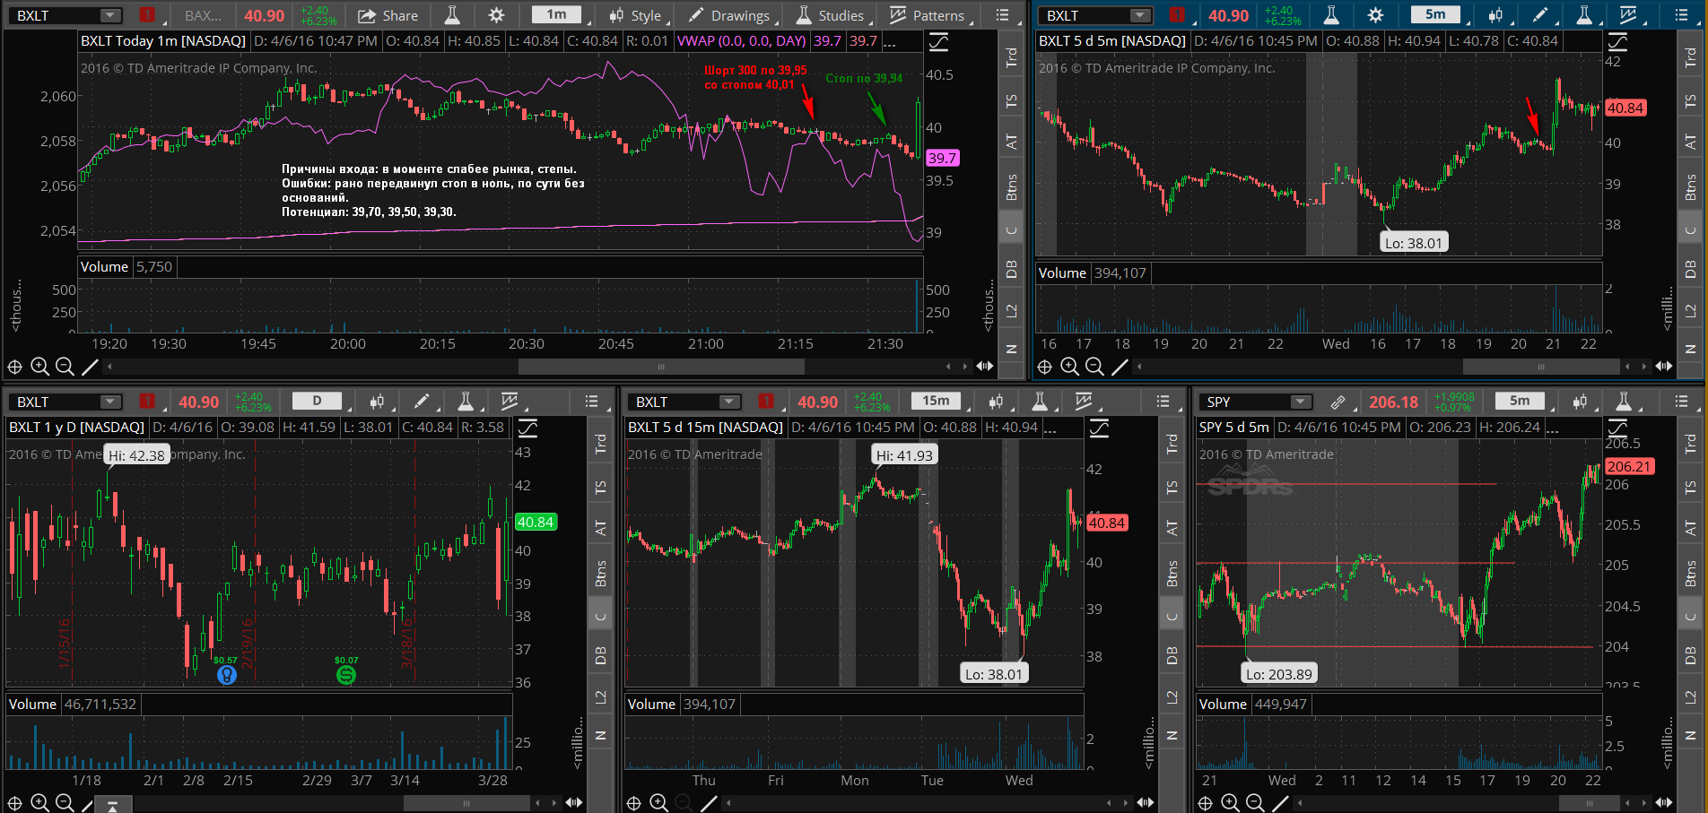Click Lo: 38.01 label in top-right chart
Image resolution: width=1708 pixels, height=813 pixels.
pos(1413,243)
